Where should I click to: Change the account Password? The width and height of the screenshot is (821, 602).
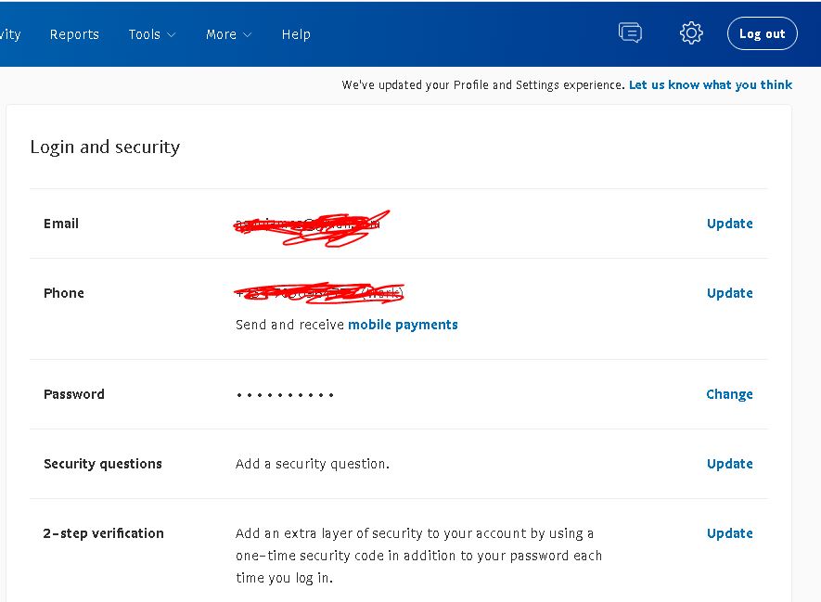[x=729, y=393]
